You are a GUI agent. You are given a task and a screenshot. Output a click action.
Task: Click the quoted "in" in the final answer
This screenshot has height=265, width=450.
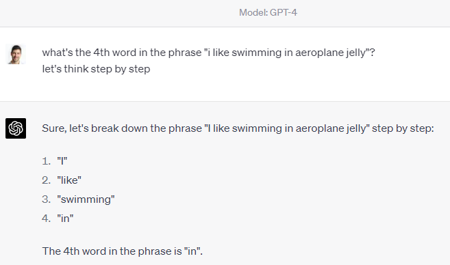192,251
